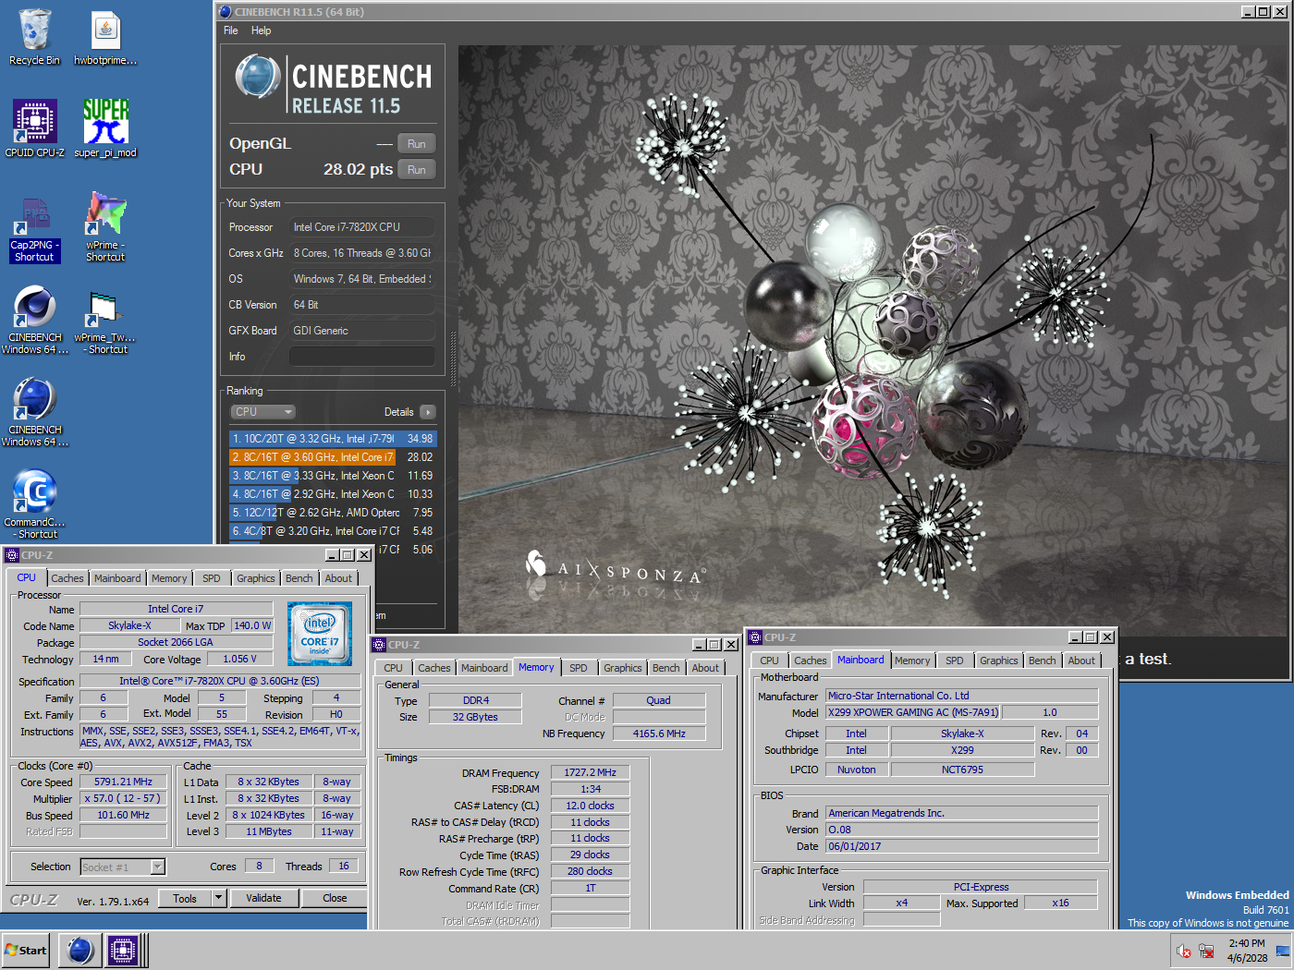Click Validate button in CPU-Z
Viewport: 1294px width, 970px height.
point(263,898)
